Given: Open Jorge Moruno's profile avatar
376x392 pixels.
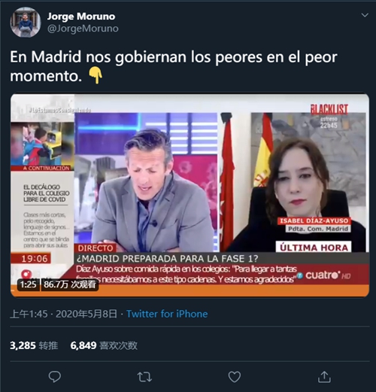Looking at the screenshot, I should [x=26, y=23].
